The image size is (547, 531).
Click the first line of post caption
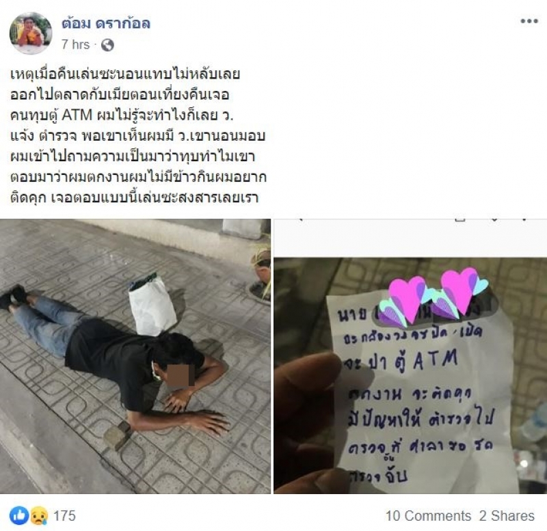(x=125, y=74)
